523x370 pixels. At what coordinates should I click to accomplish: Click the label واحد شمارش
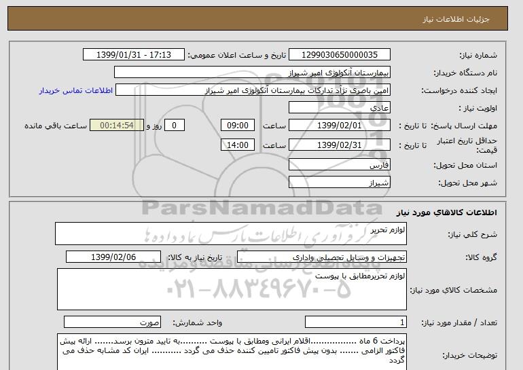coord(198,322)
